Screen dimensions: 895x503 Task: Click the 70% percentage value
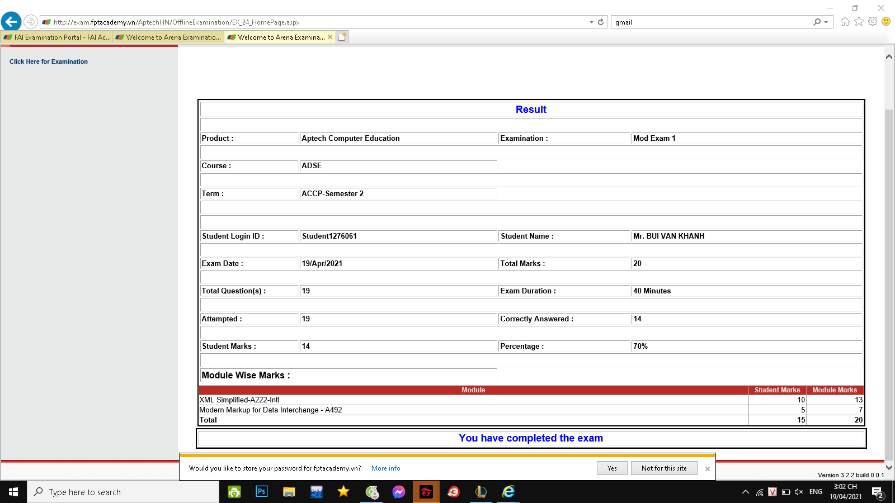[x=640, y=346]
